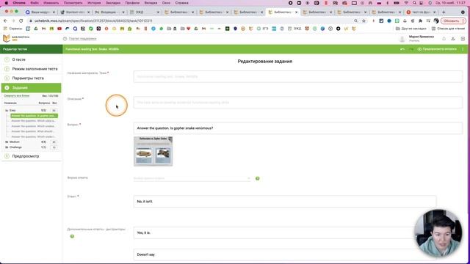Screen dimensions: 470x264
Task: Click the question text field
Action: pos(298,128)
